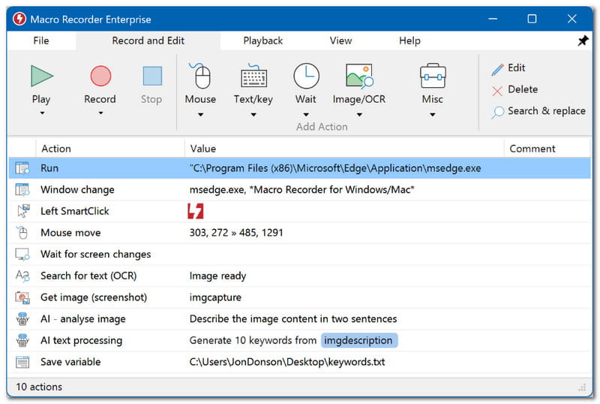Screen dimensions: 600x404
Task: Open the Mouse dropdown arrow
Action: [200, 115]
